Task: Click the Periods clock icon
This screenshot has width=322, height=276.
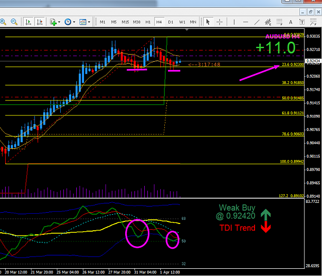Action: click(68, 22)
